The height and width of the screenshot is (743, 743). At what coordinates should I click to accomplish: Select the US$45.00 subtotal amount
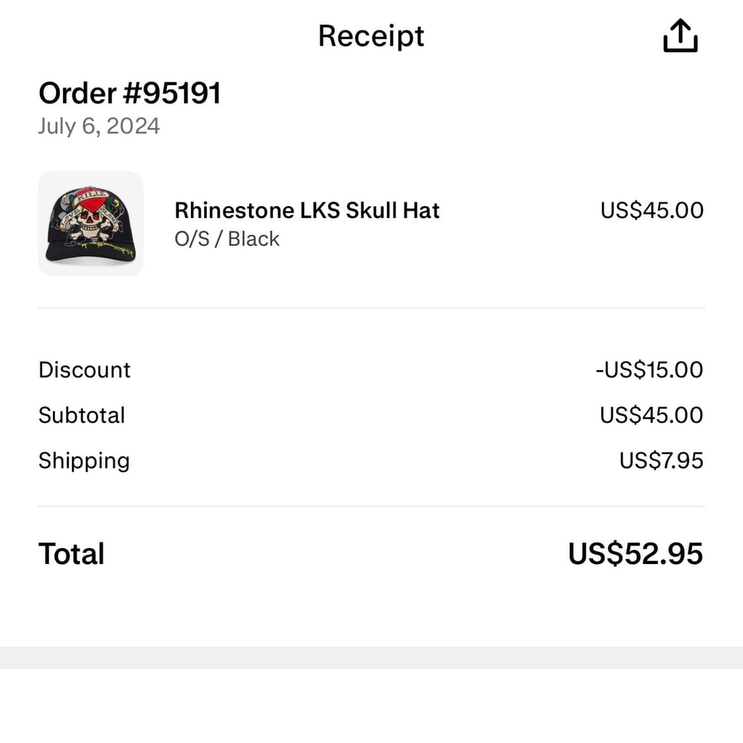coord(651,415)
